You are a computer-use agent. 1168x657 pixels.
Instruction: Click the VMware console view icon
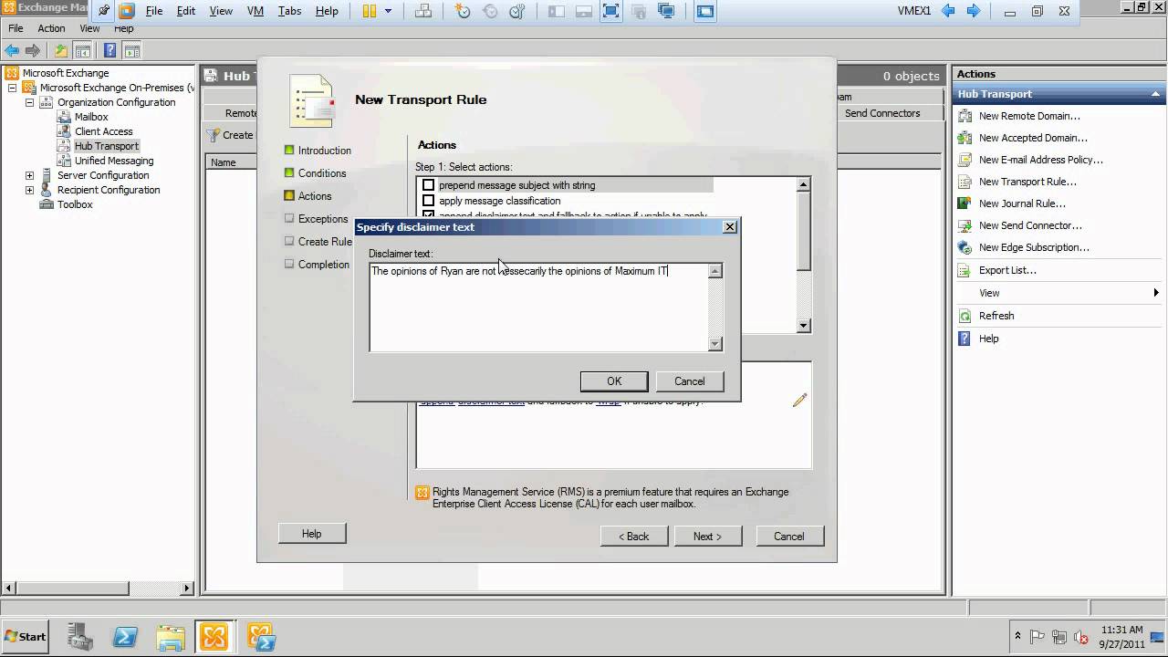[705, 11]
